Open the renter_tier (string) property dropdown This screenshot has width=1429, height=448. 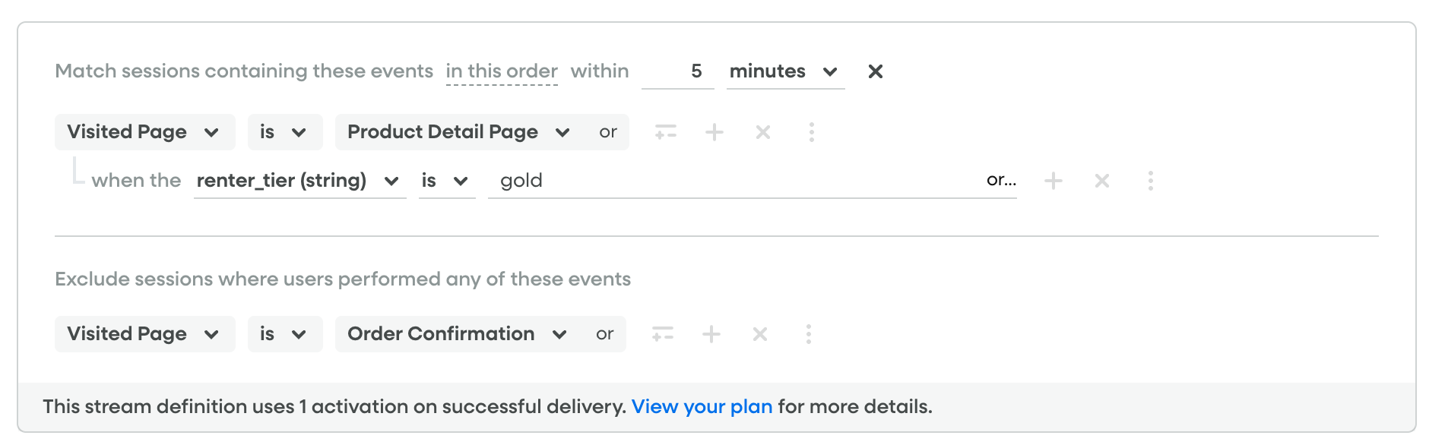pos(299,181)
